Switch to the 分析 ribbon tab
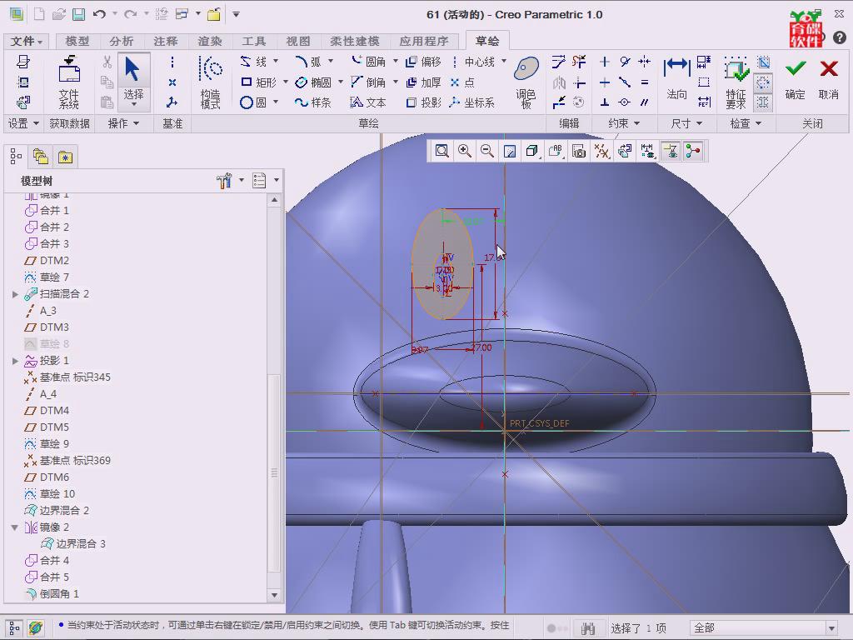The image size is (853, 640). pos(122,41)
